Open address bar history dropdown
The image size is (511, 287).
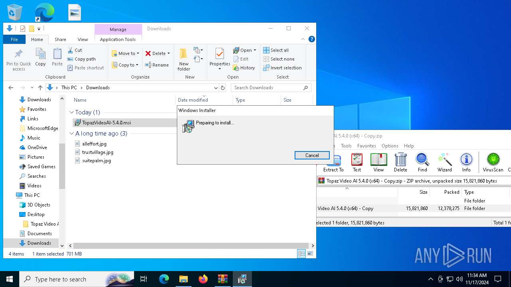click(216, 88)
